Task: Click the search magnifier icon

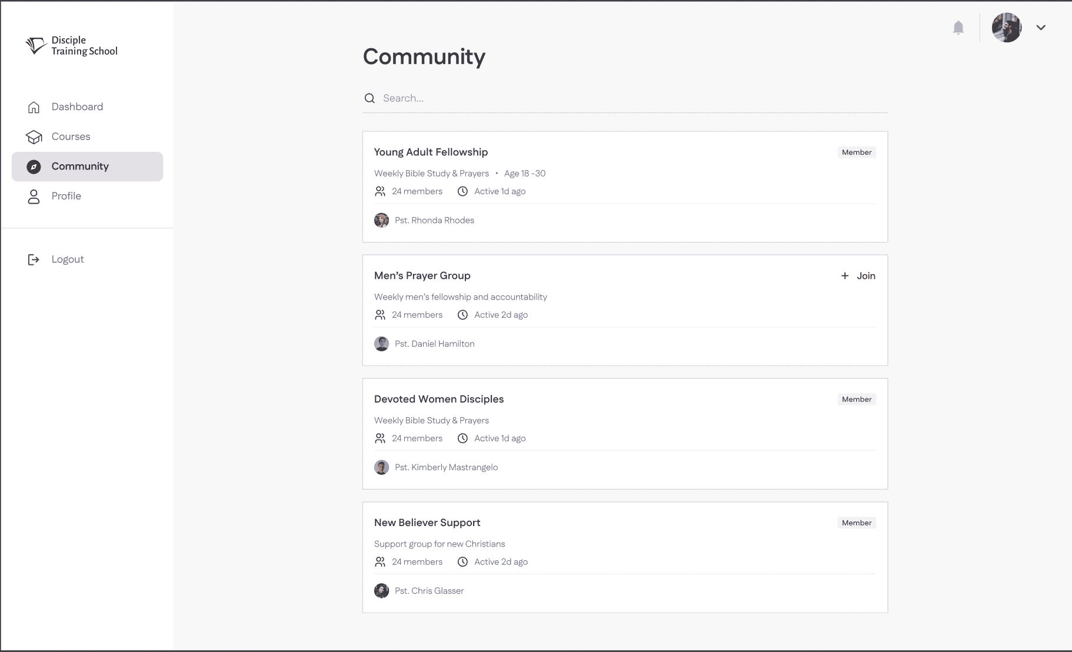Action: tap(369, 98)
